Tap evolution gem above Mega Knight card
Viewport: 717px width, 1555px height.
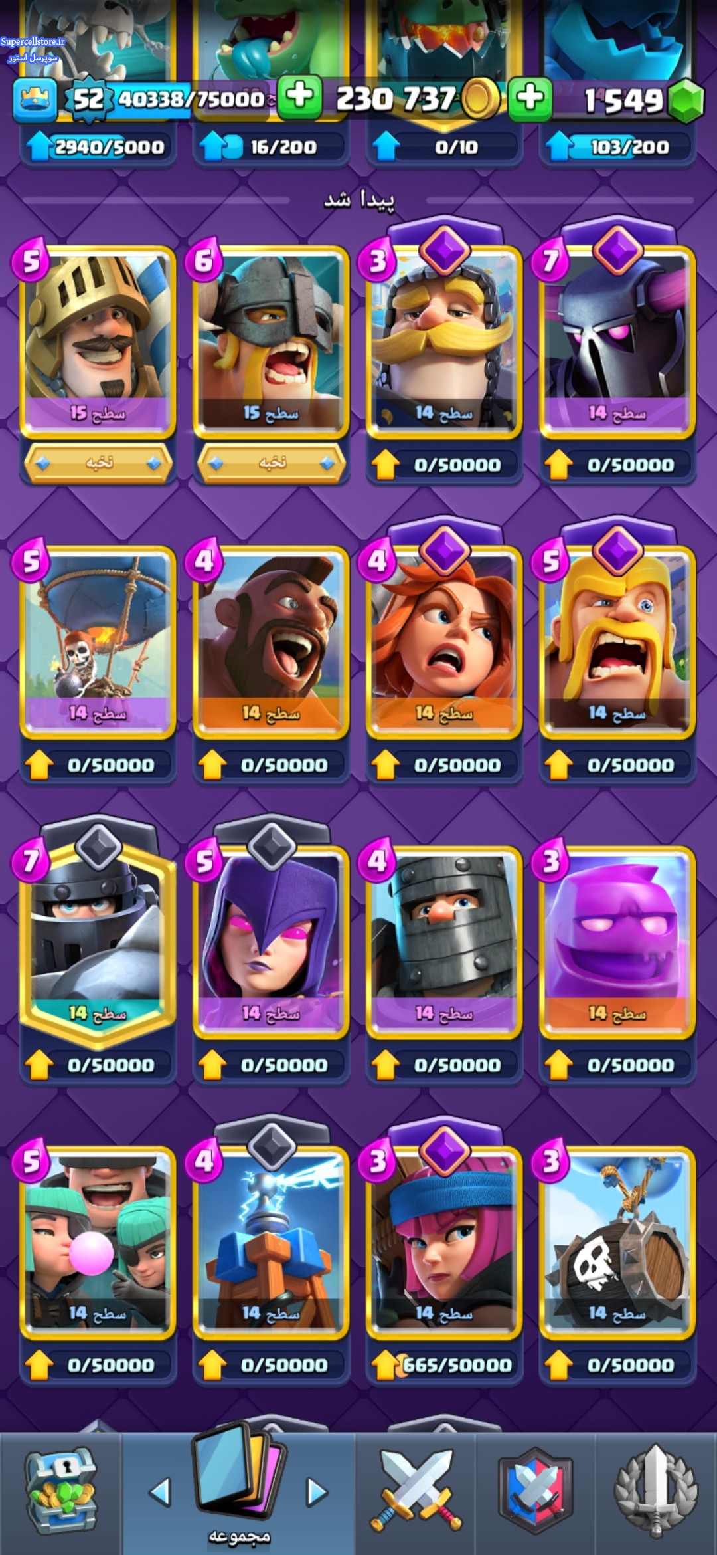coord(98,847)
